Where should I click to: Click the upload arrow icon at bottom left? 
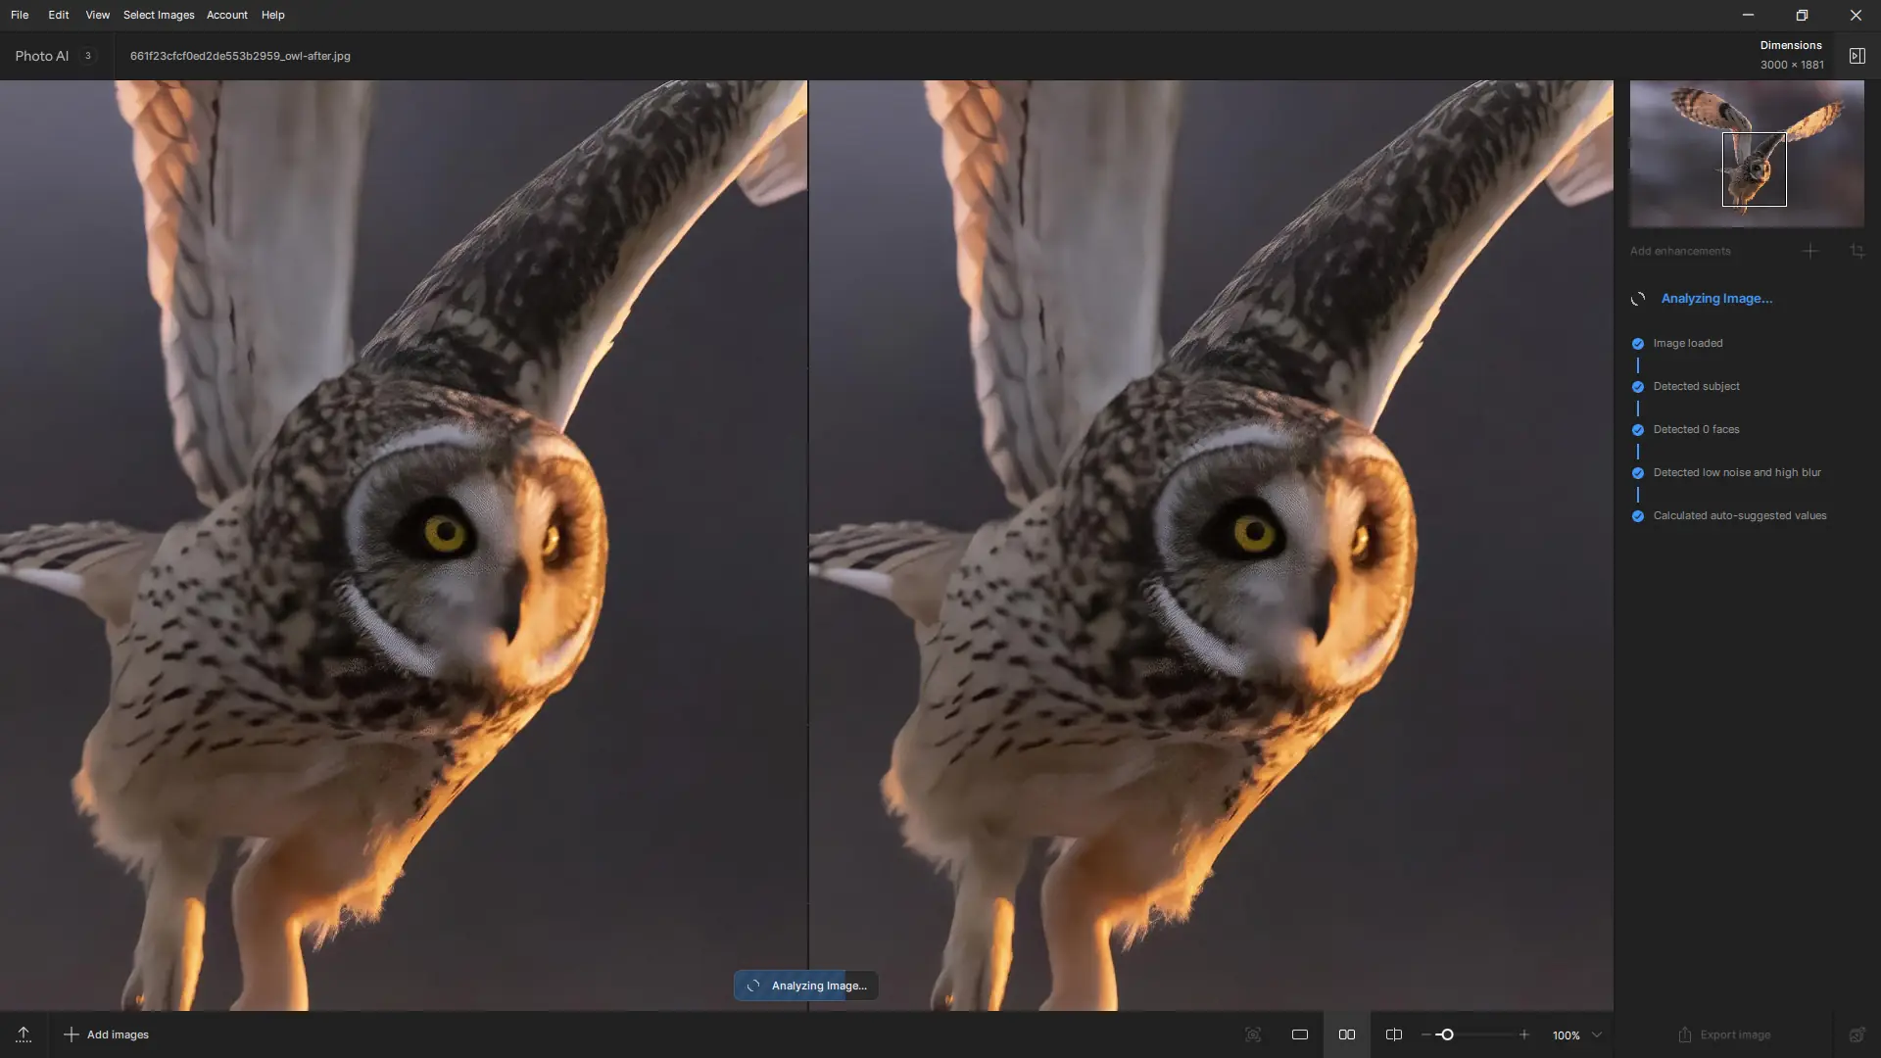[24, 1034]
